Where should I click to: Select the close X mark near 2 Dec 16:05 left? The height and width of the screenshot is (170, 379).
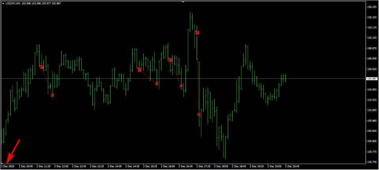pos(157,83)
